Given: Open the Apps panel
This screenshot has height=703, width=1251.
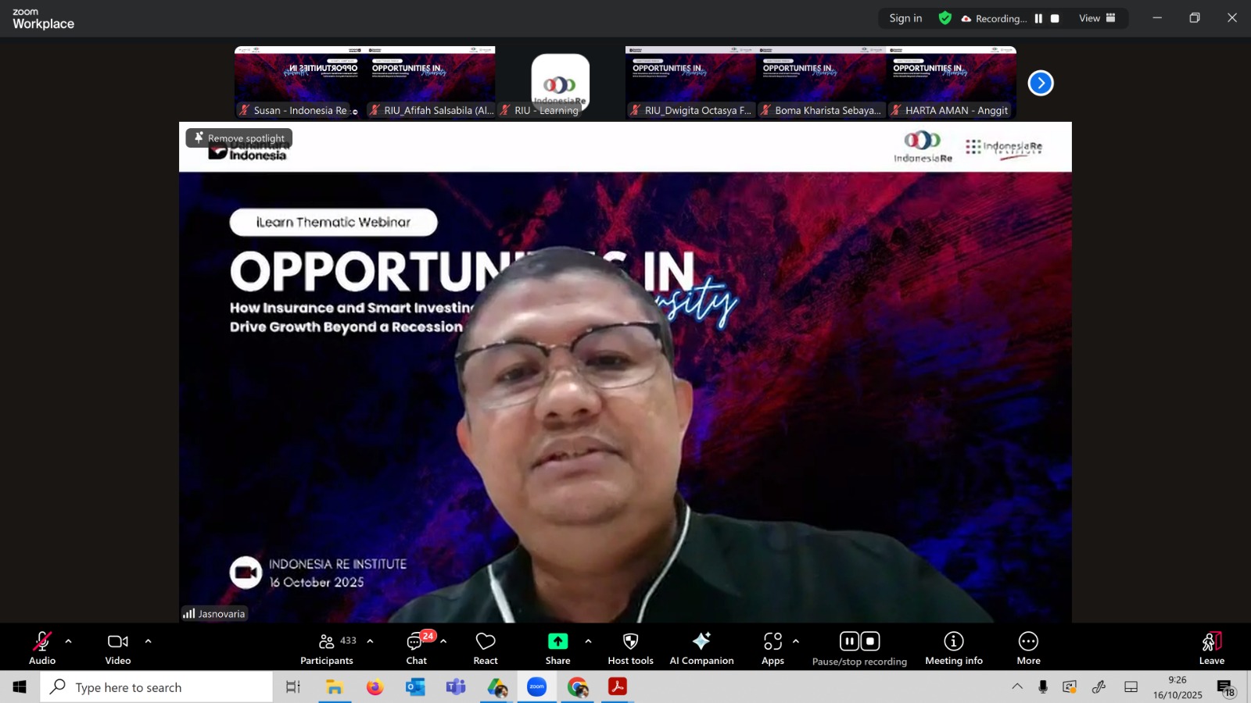Looking at the screenshot, I should pos(772,648).
